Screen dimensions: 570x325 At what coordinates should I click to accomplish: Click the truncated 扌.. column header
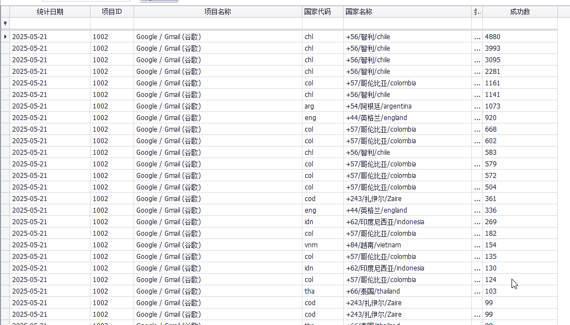click(477, 12)
